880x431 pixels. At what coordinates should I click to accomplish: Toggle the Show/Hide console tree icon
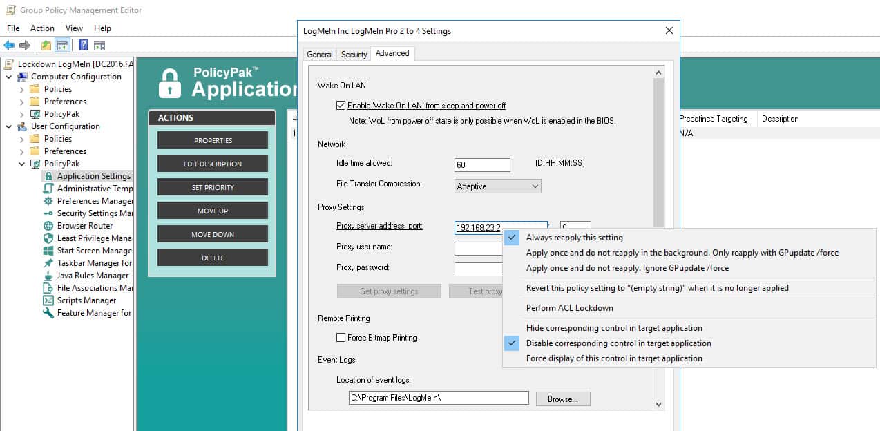(63, 46)
